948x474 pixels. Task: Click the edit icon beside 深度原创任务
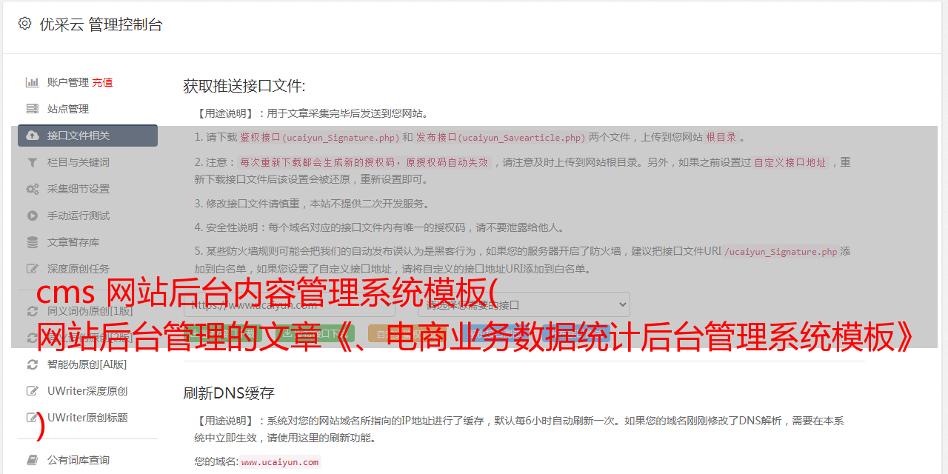(33, 269)
